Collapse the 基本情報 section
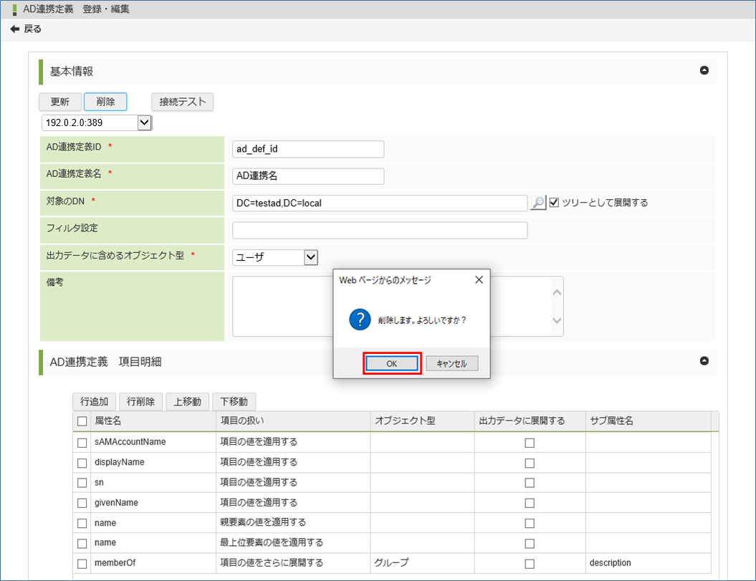The height and width of the screenshot is (581, 756). pyautogui.click(x=704, y=70)
